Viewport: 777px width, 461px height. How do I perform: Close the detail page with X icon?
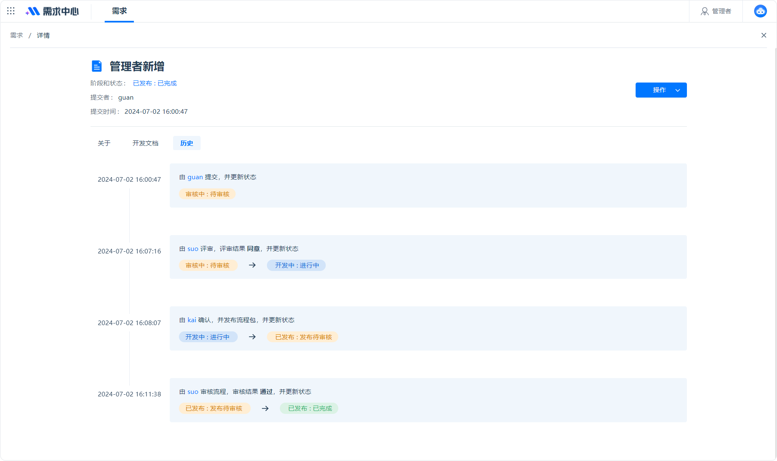[764, 35]
